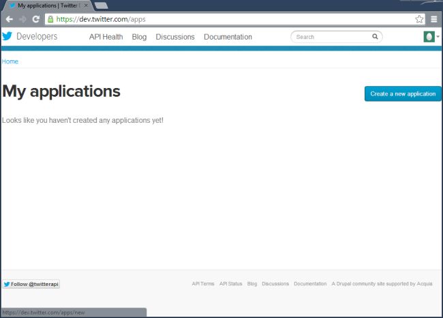
Task: Bookmark this page with the star icon
Action: pos(419,19)
